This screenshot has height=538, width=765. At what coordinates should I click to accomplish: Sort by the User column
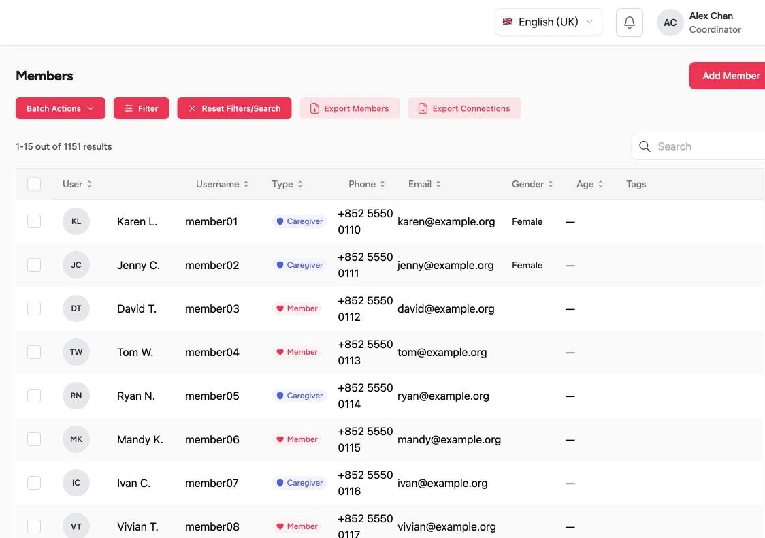coord(77,184)
